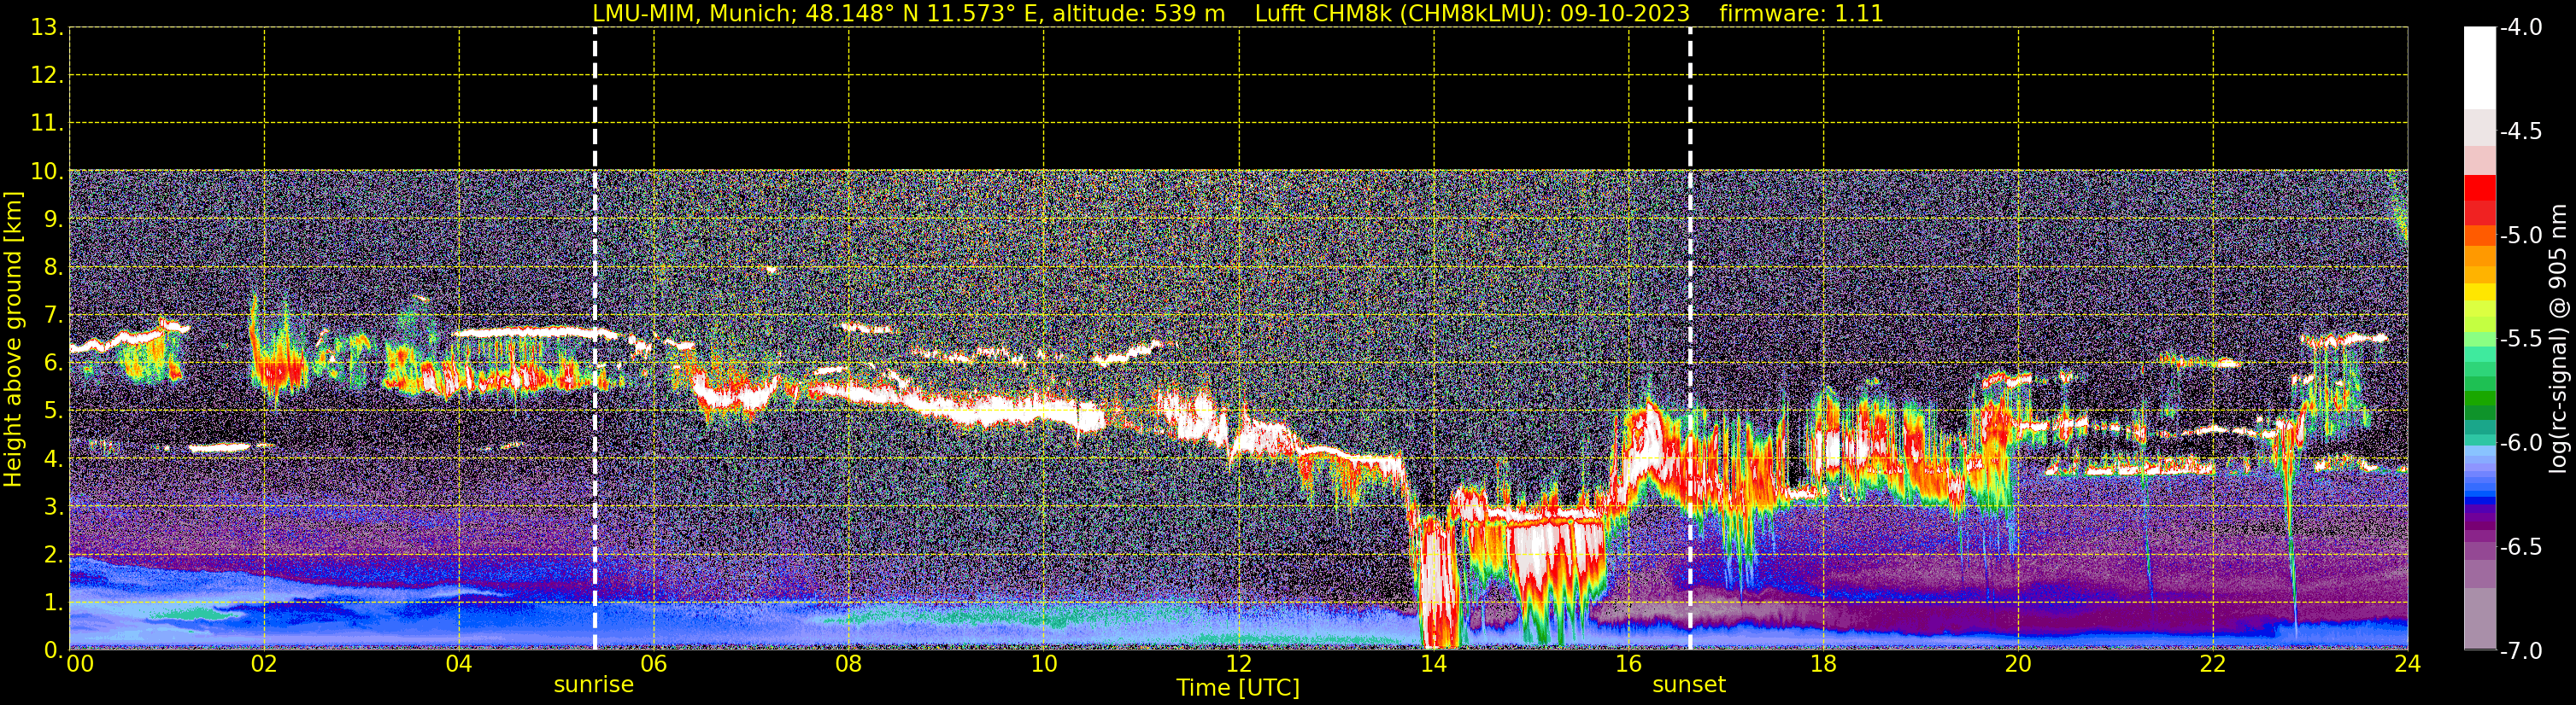Click the 2 km height tick label

[x=54, y=556]
